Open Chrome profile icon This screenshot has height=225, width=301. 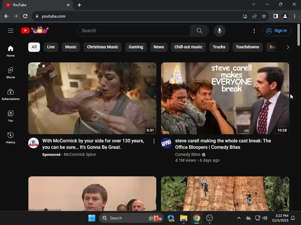(x=285, y=16)
